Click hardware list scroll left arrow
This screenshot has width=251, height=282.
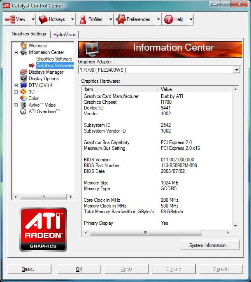point(86,233)
